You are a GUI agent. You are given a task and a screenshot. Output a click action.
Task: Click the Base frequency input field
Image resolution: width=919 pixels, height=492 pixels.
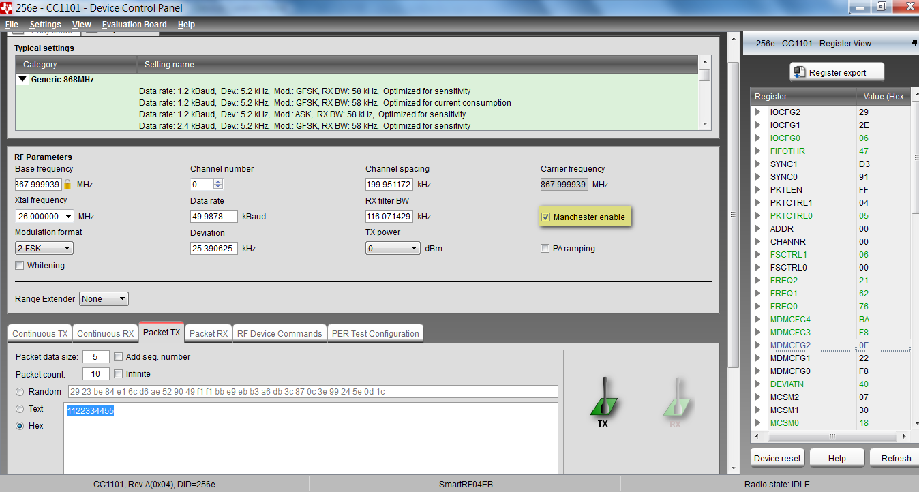[39, 184]
